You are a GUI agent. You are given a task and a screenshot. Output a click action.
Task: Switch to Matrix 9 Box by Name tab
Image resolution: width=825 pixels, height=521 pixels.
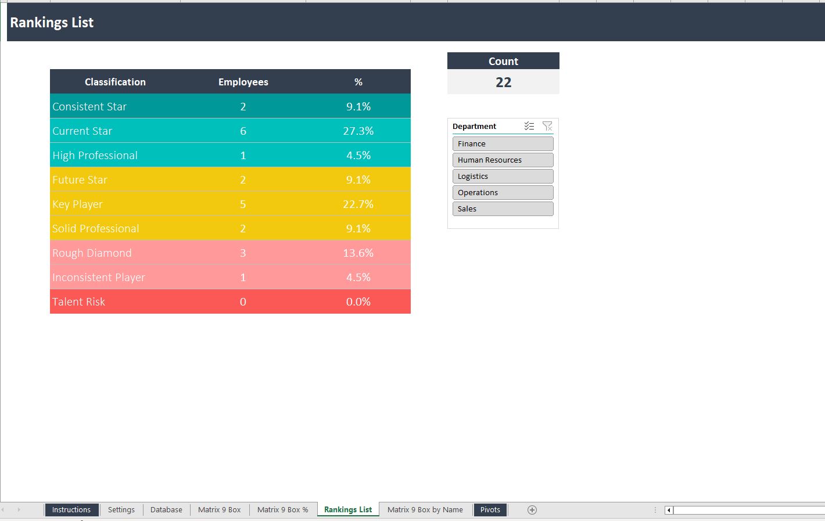pos(425,510)
